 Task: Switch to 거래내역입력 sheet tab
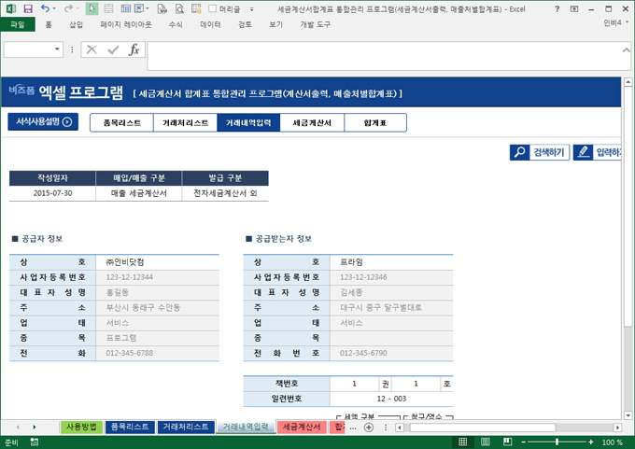pos(246,427)
